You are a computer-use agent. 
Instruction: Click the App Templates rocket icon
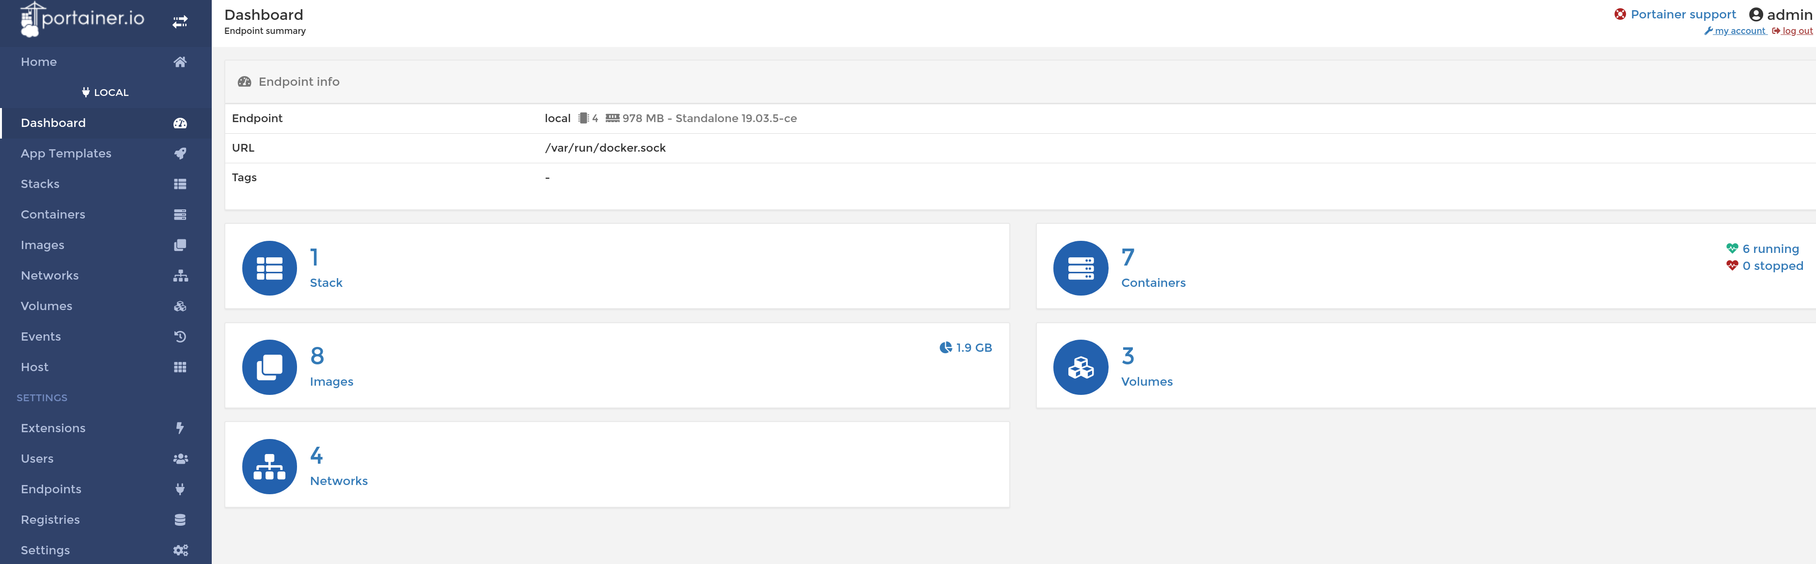click(179, 153)
